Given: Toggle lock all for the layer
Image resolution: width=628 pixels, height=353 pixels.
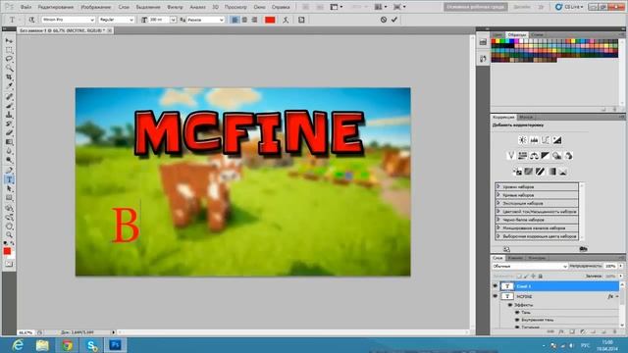Looking at the screenshot, I should click(541, 277).
